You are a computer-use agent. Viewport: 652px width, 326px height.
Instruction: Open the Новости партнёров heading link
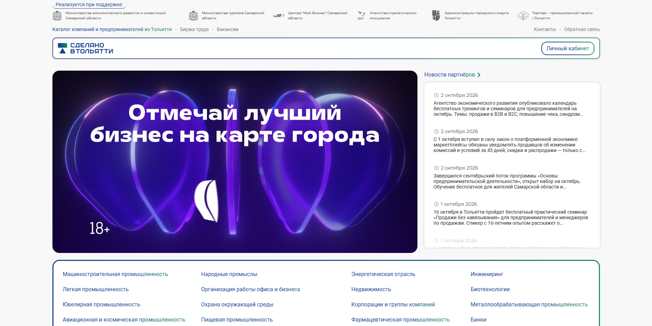[x=450, y=75]
